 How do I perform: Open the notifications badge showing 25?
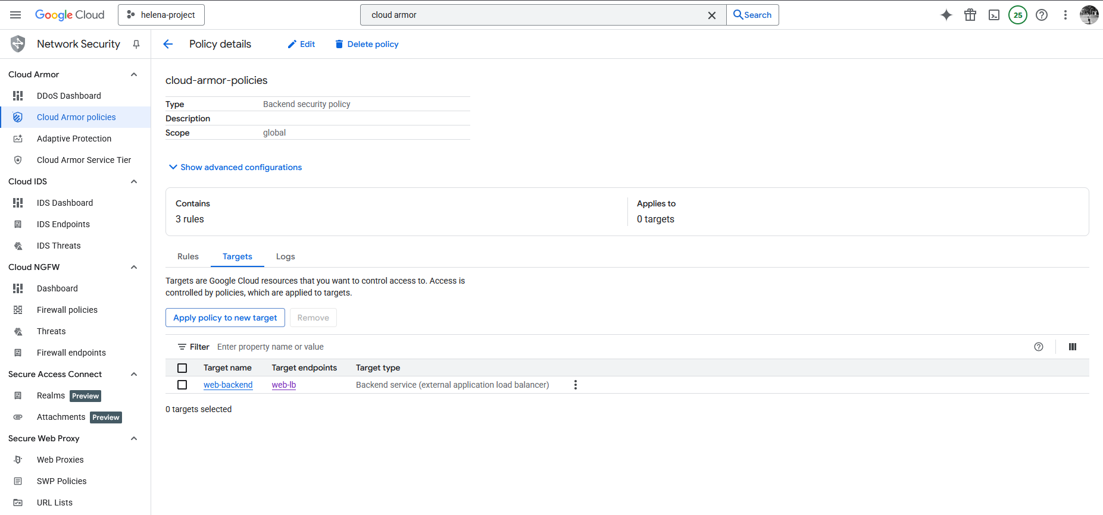pos(1018,15)
